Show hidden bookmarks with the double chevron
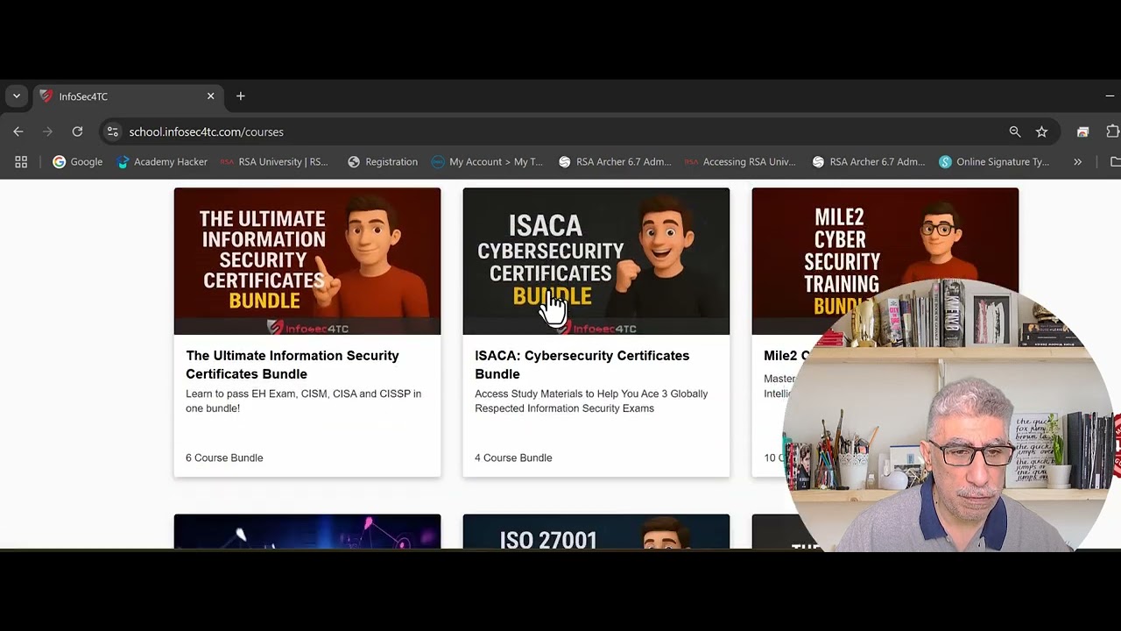The height and width of the screenshot is (631, 1121). point(1077,161)
